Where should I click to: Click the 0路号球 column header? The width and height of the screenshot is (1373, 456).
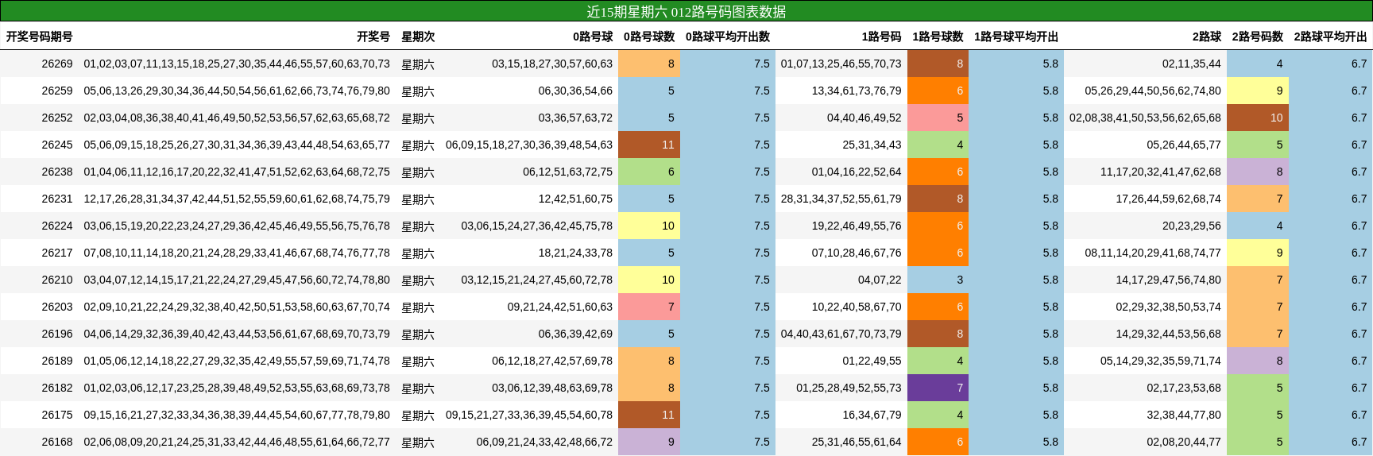tap(593, 37)
